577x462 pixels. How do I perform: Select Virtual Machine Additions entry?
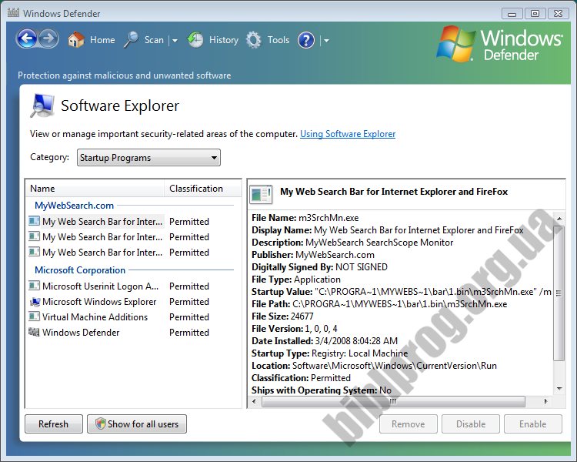click(95, 317)
